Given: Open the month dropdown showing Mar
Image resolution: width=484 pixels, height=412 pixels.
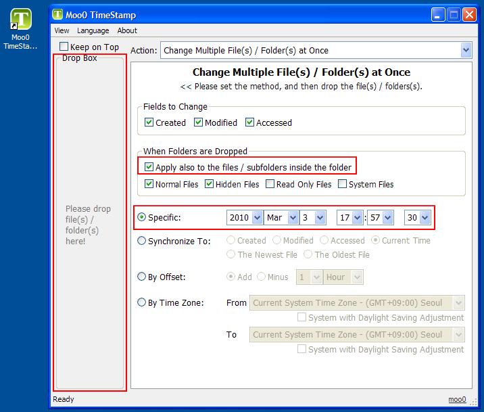Looking at the screenshot, I should click(293, 218).
